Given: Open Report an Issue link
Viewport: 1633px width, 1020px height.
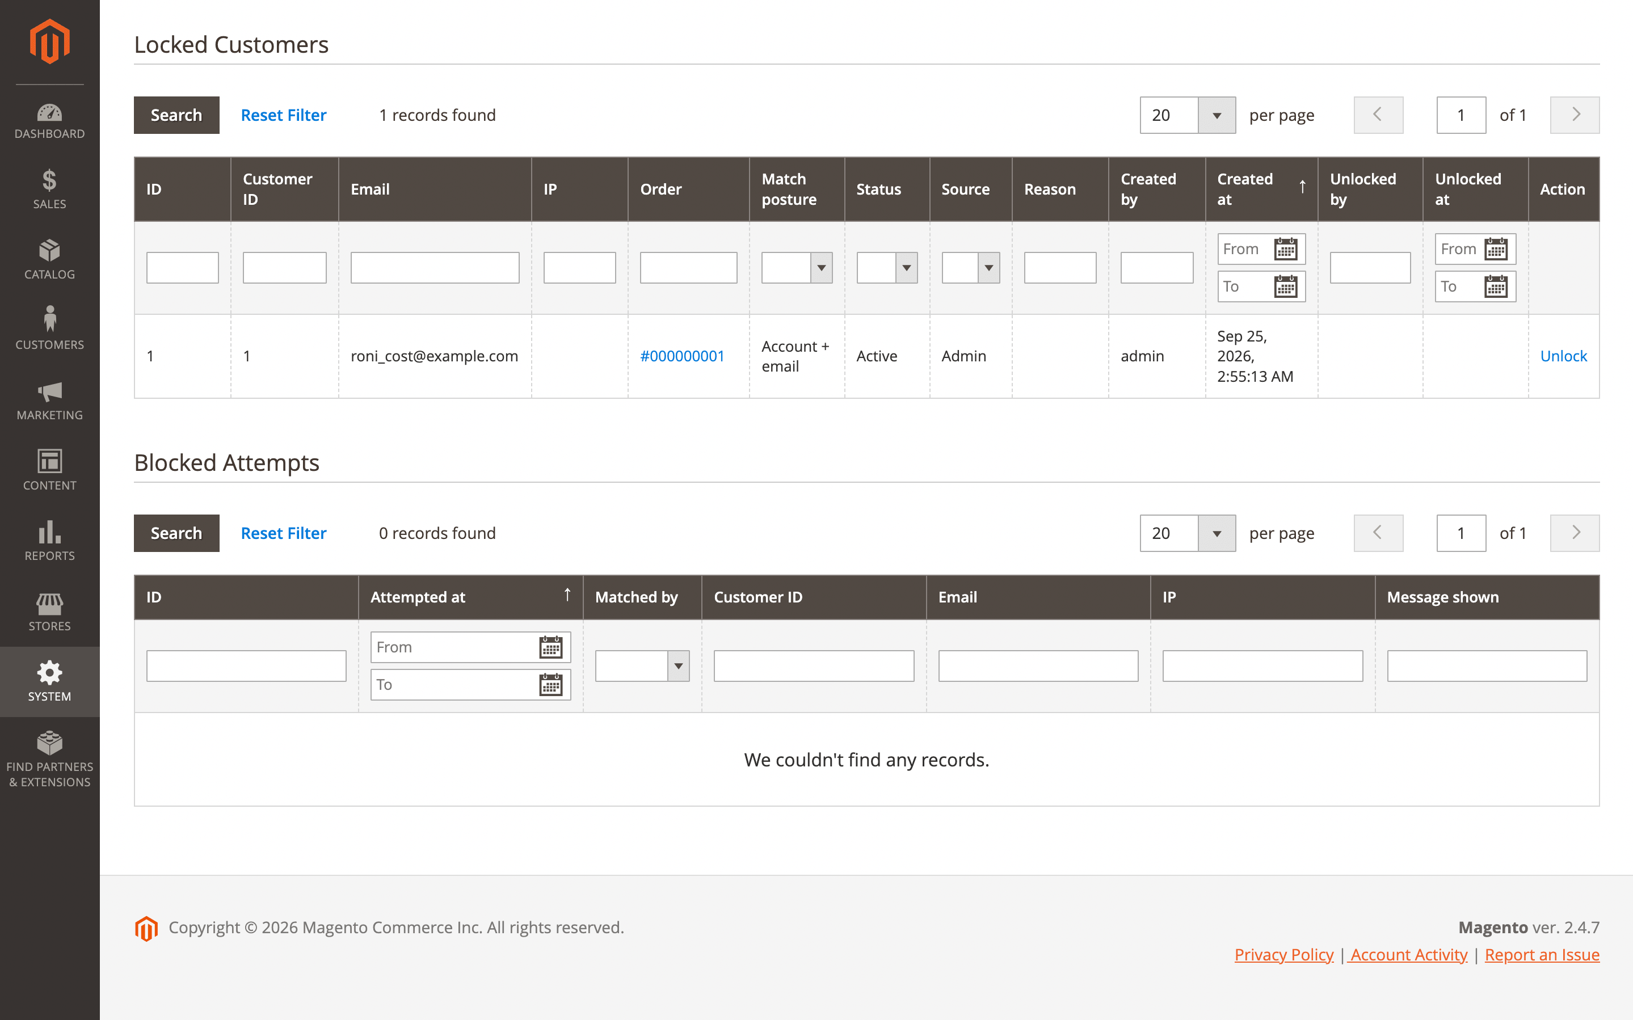Looking at the screenshot, I should 1542,955.
